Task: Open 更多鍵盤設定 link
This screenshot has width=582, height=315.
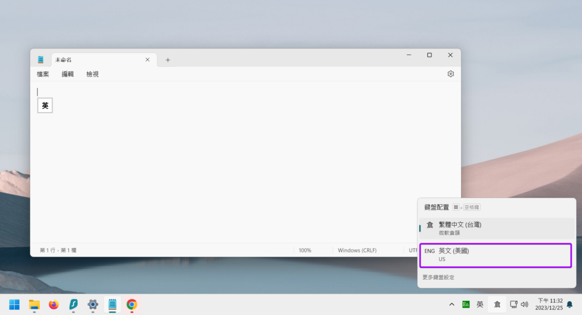Action: 438,277
